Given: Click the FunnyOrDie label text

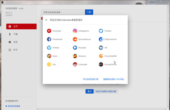Looking at the screenshot, I should pos(110,64).
